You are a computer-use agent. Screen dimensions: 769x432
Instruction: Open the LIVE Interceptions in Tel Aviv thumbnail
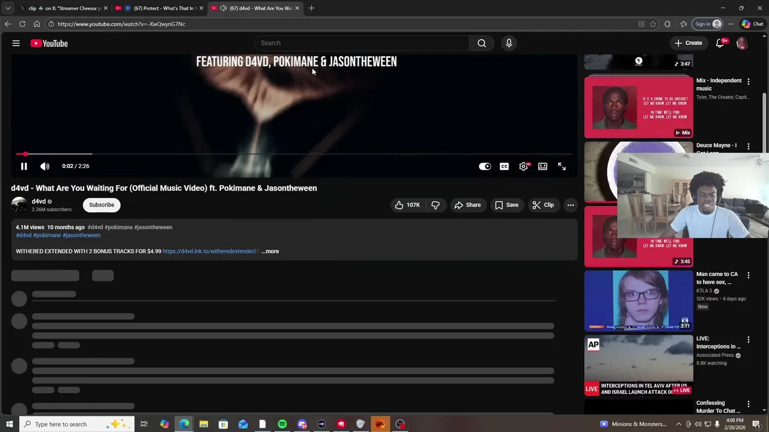(x=639, y=365)
